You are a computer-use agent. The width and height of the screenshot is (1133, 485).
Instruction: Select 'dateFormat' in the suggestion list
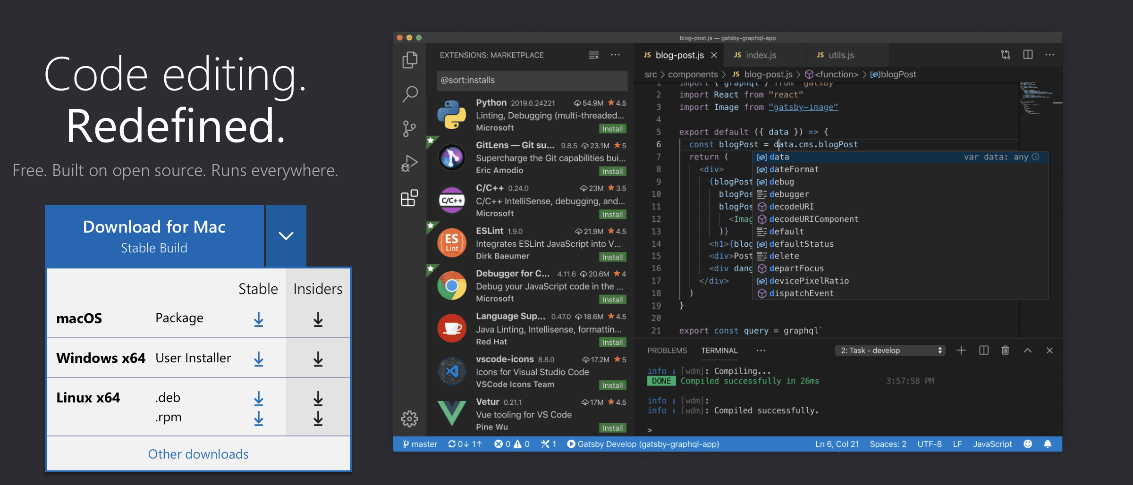point(900,169)
